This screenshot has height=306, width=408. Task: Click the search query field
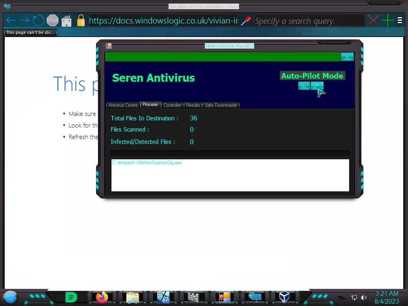click(x=309, y=20)
